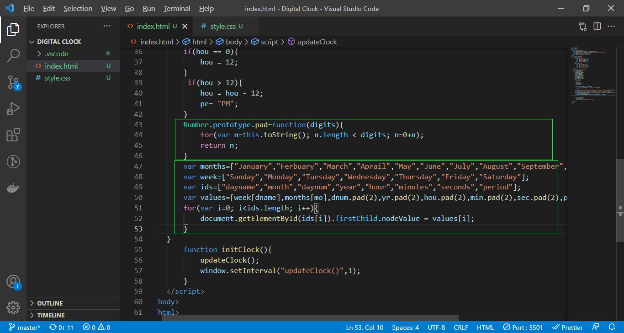Click the Prettier status bar item
This screenshot has height=333, width=624.
tap(567, 327)
